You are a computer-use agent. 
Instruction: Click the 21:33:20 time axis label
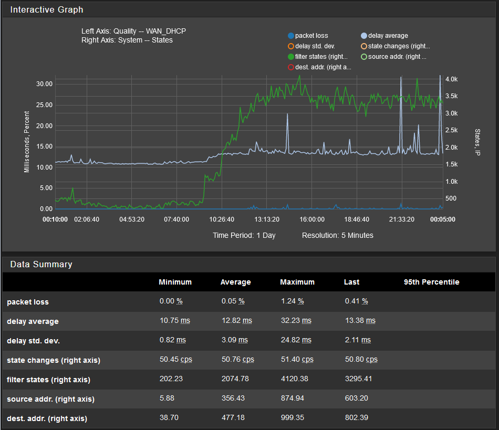point(402,219)
